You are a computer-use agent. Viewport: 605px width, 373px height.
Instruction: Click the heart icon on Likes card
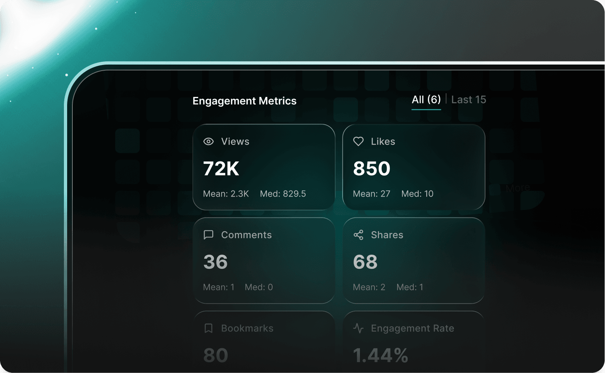coord(358,141)
